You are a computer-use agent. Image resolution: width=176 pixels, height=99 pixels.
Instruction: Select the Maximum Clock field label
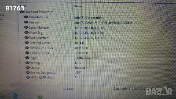[x=42, y=48]
